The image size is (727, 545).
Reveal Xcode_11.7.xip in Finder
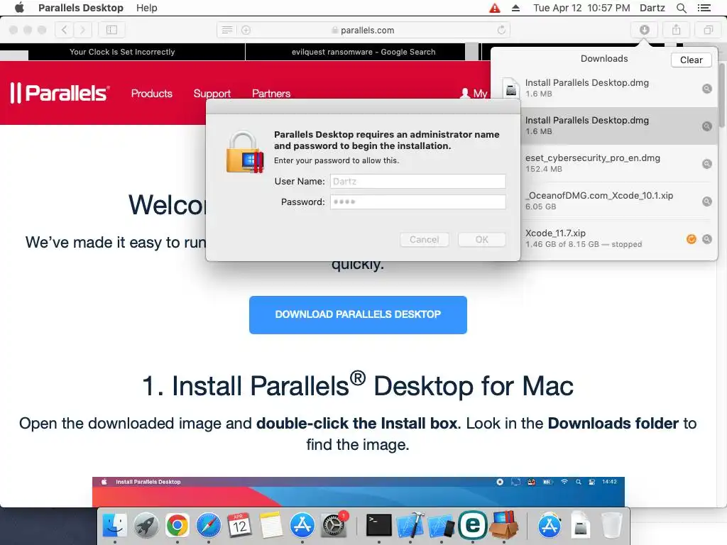[706, 239]
